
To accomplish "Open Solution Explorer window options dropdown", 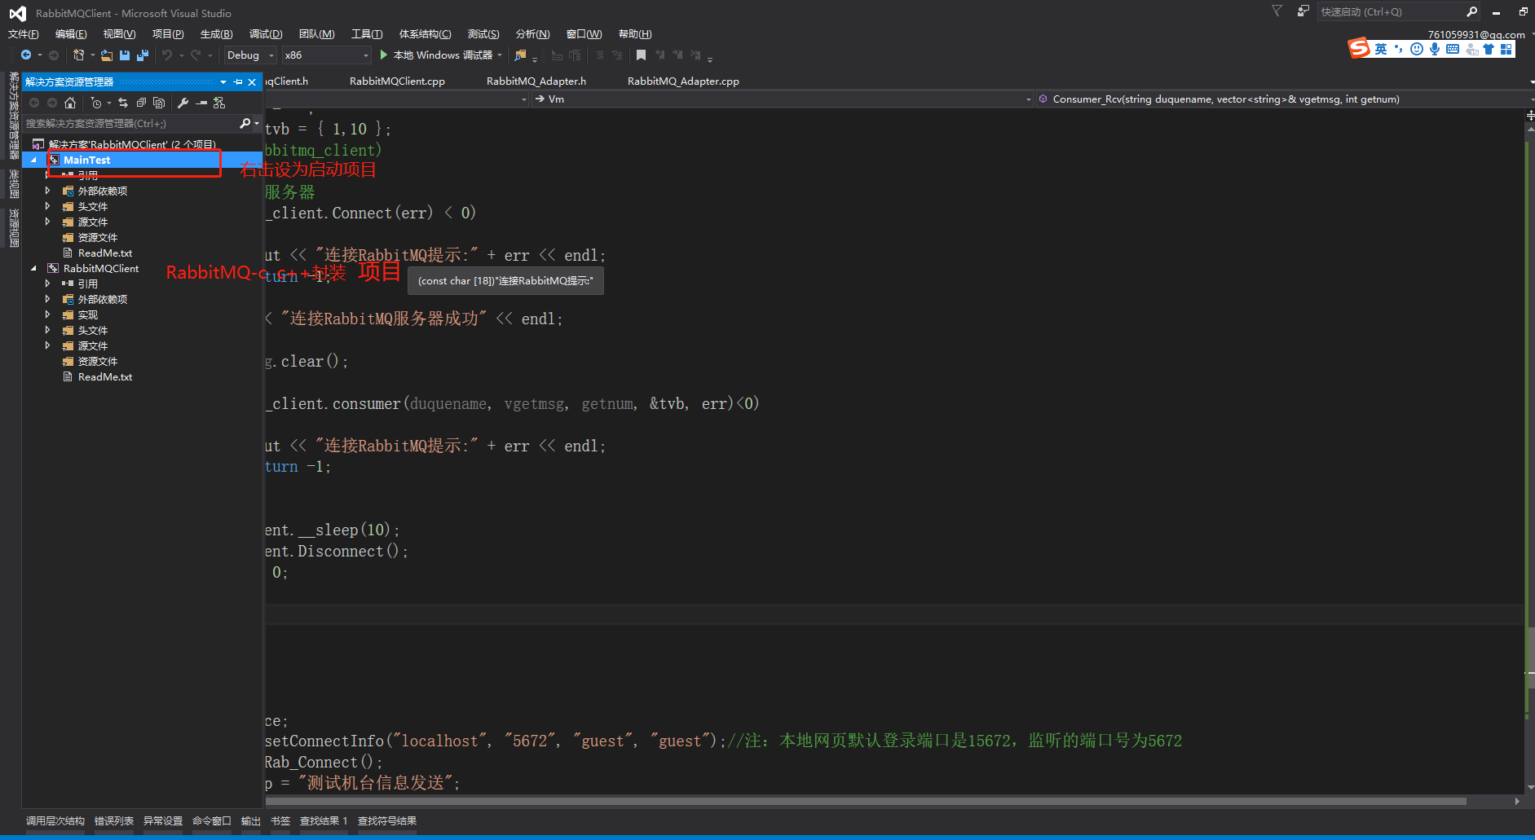I will point(223,82).
